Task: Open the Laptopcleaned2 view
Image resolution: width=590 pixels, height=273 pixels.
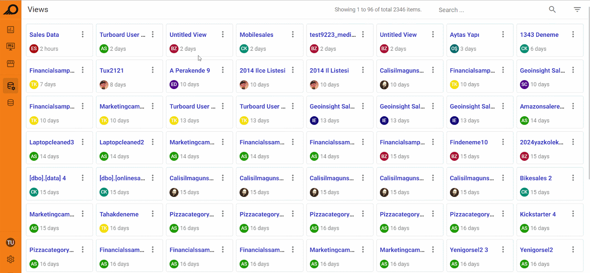Action: pos(122,142)
